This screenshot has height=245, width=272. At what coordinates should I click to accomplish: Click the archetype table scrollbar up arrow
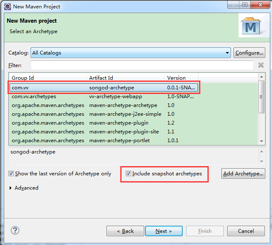[262, 77]
